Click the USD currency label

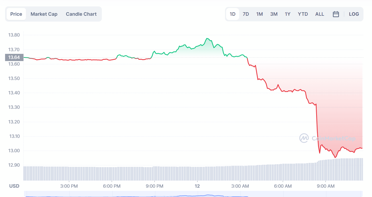[x=14, y=186]
